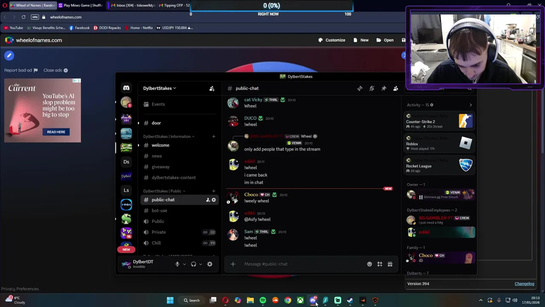Click cat Vicky's username in chat
The height and width of the screenshot is (307, 545).
tap(253, 100)
